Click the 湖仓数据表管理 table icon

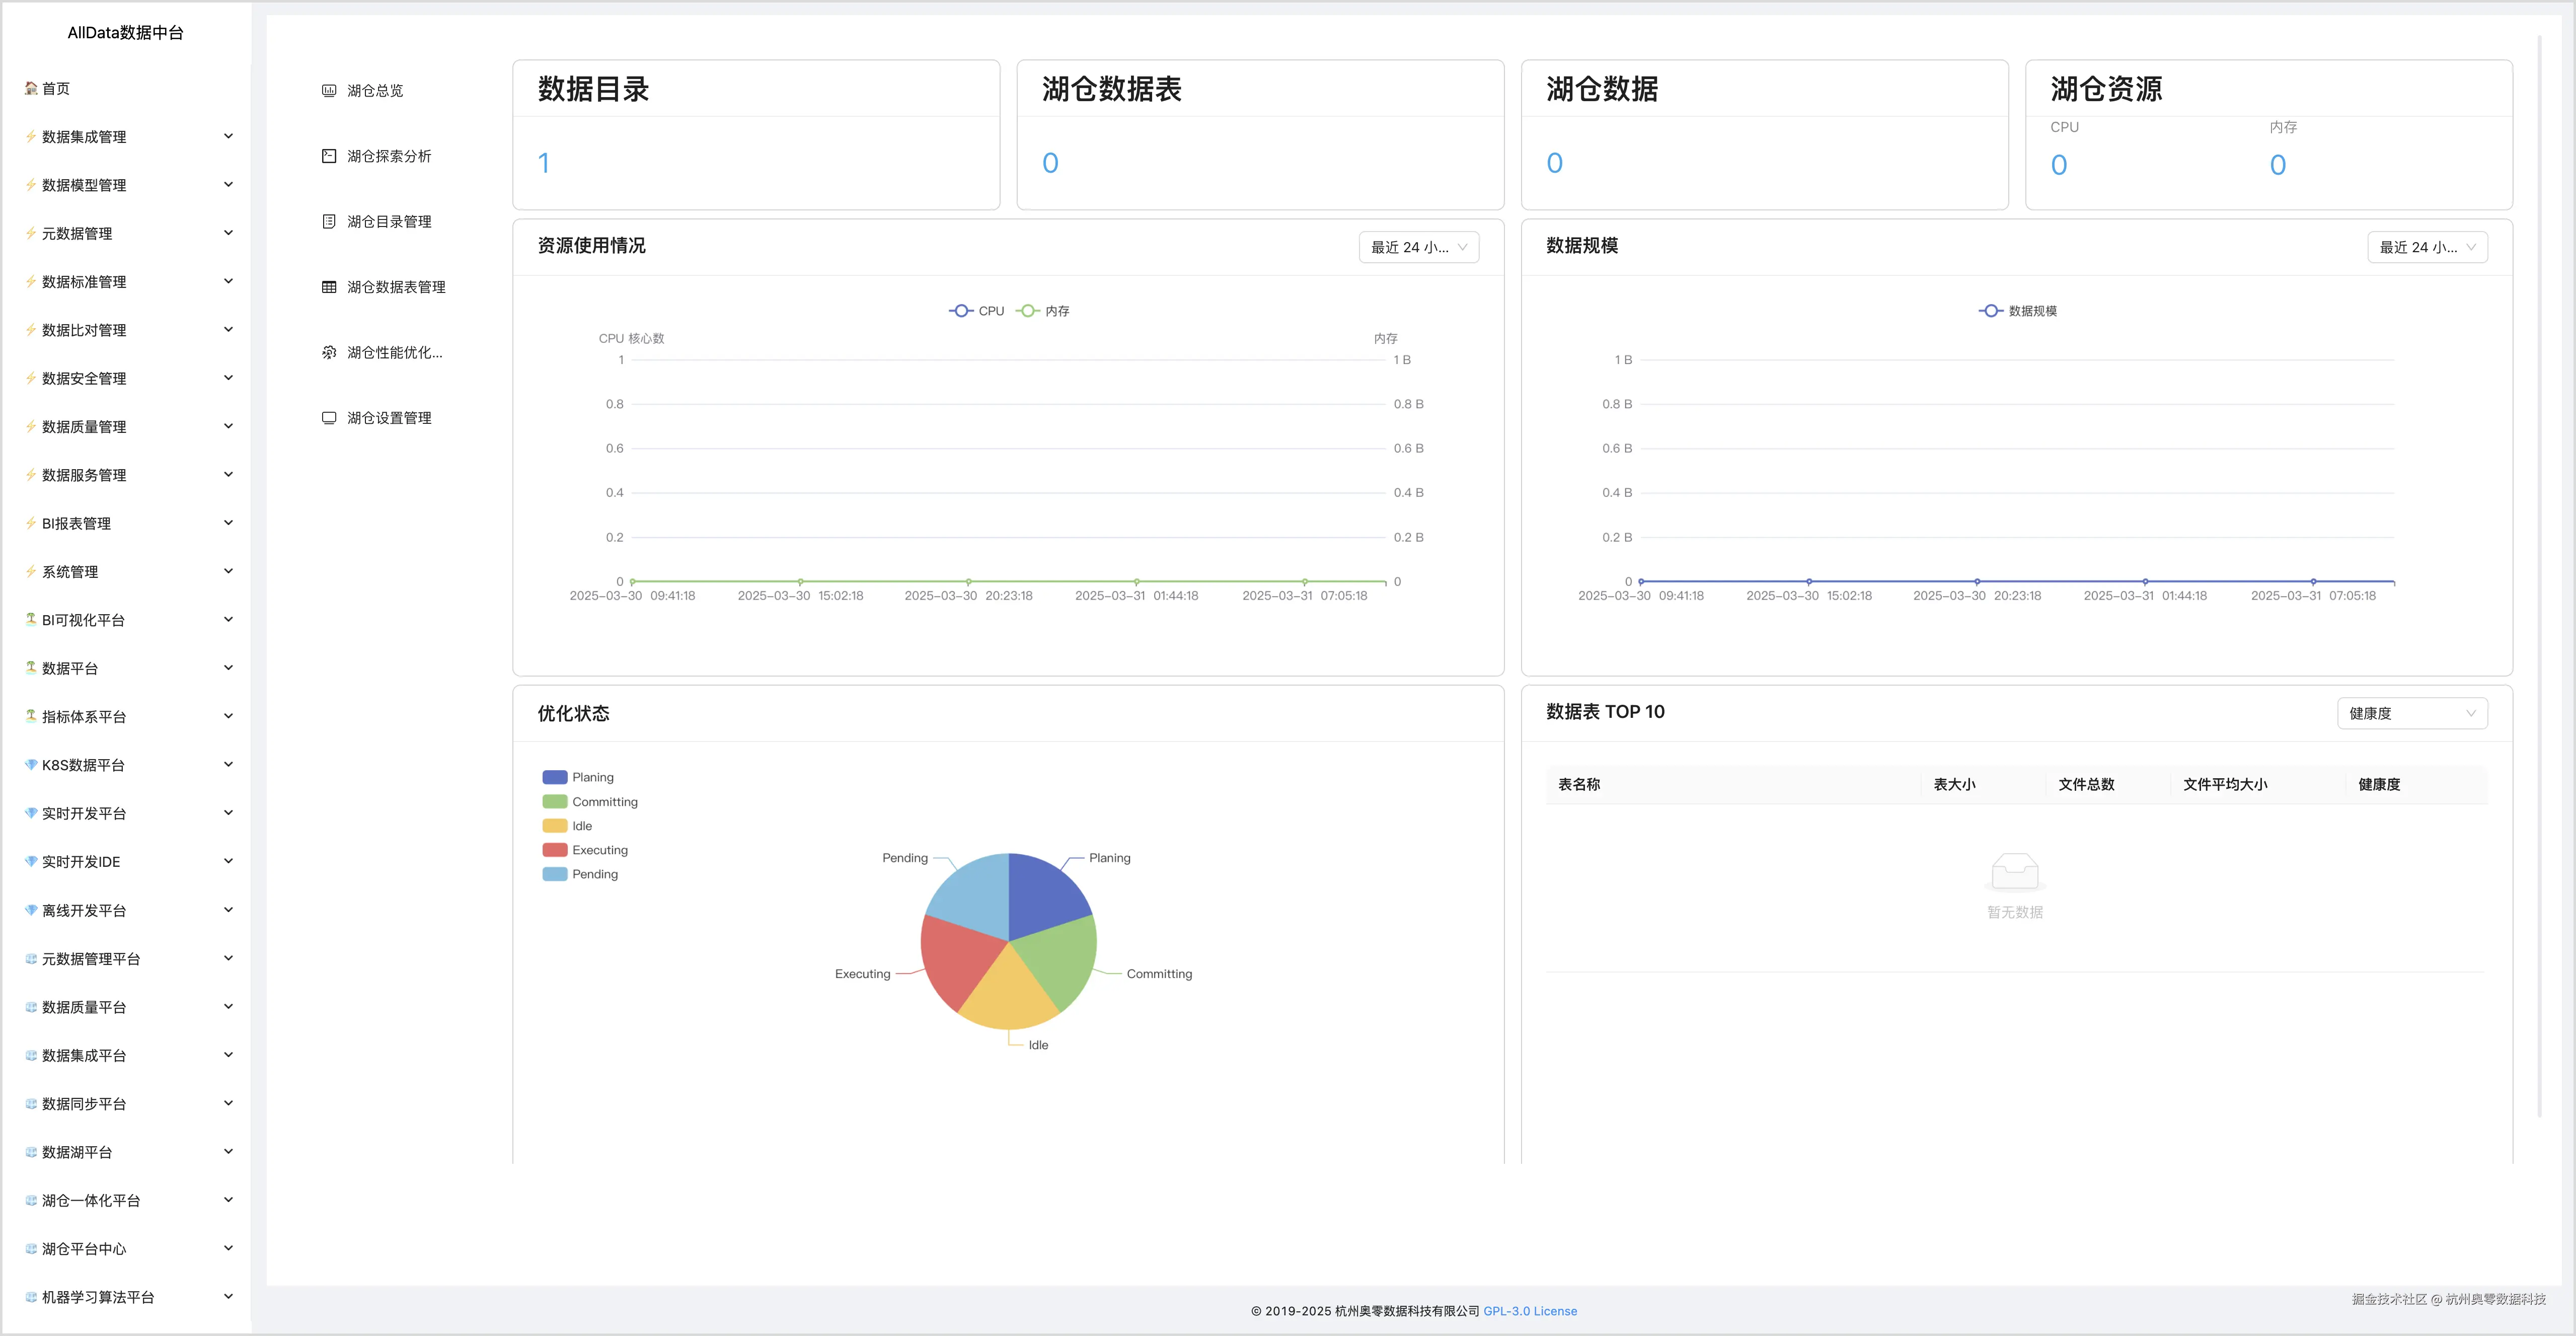329,287
